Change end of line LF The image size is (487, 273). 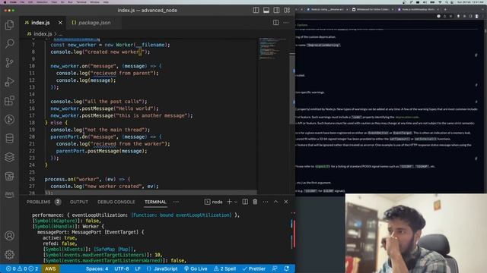point(138,268)
